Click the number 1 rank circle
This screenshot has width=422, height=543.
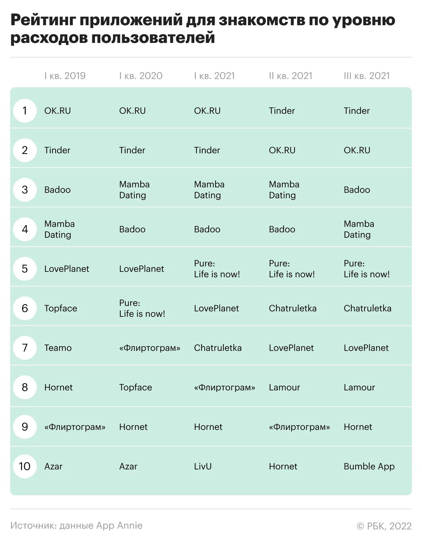pyautogui.click(x=25, y=111)
